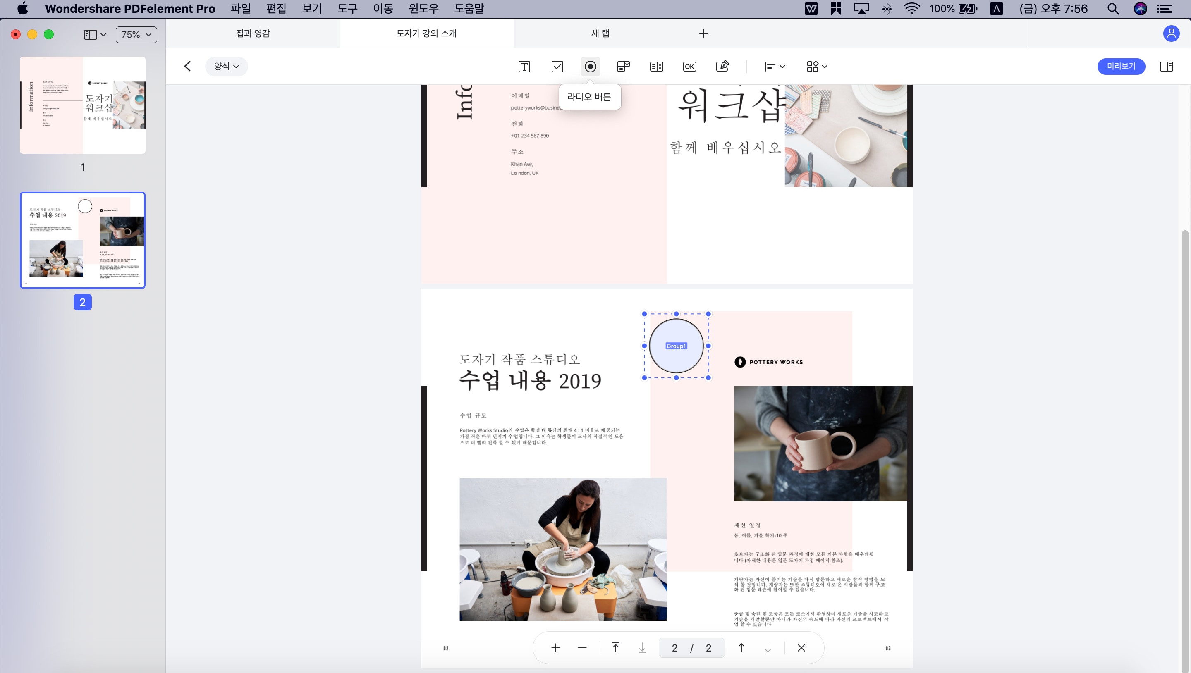Select the list box form tool

click(657, 67)
